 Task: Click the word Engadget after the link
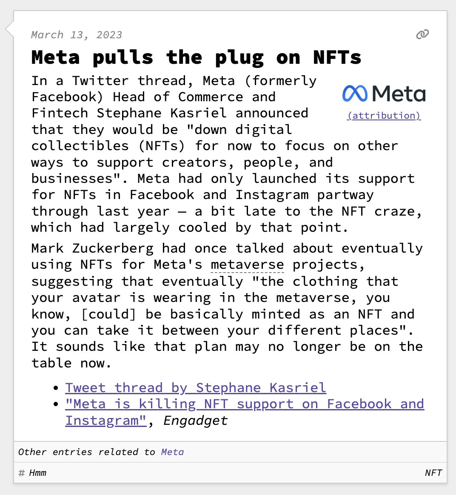tap(195, 421)
